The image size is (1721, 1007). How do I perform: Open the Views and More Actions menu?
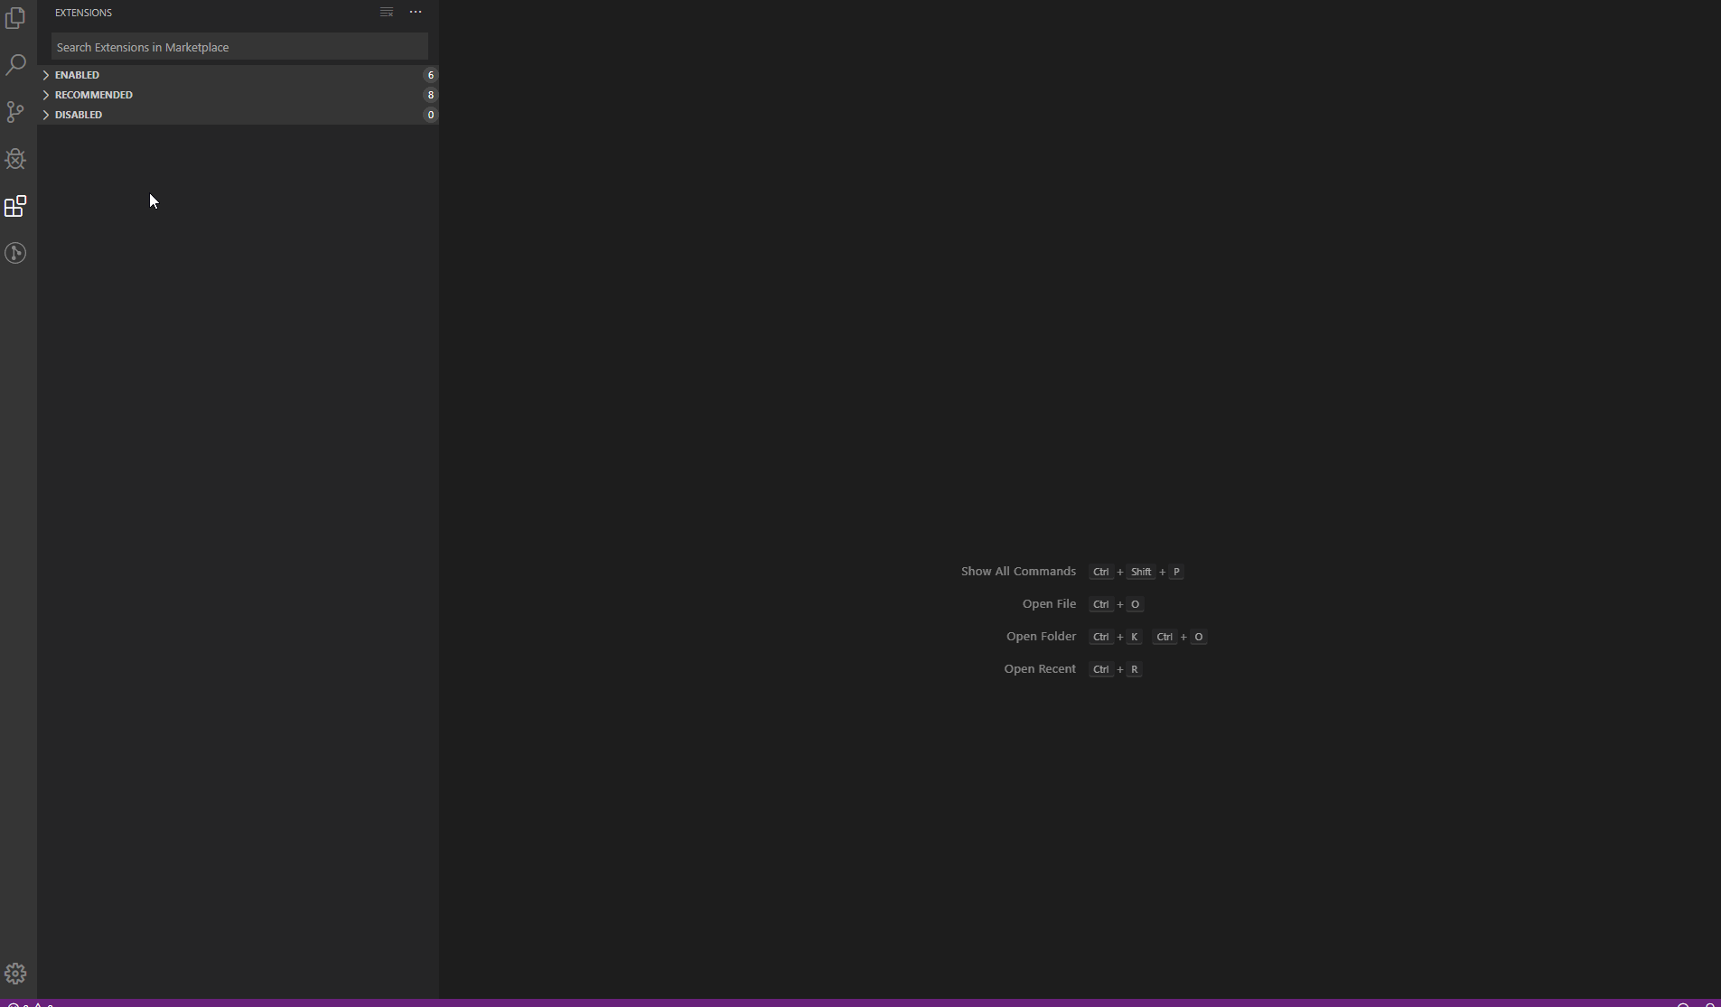415,12
